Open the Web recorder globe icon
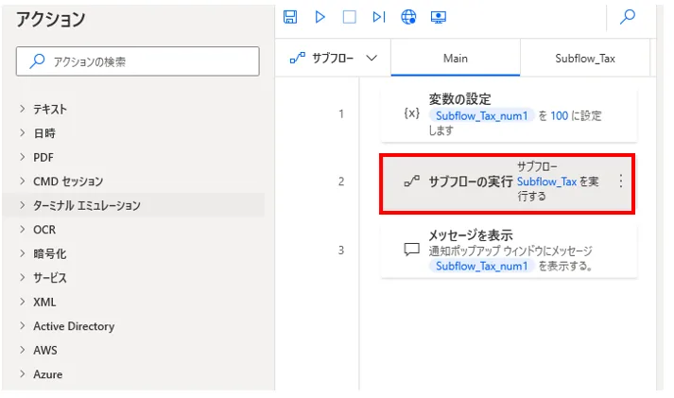 pyautogui.click(x=408, y=17)
